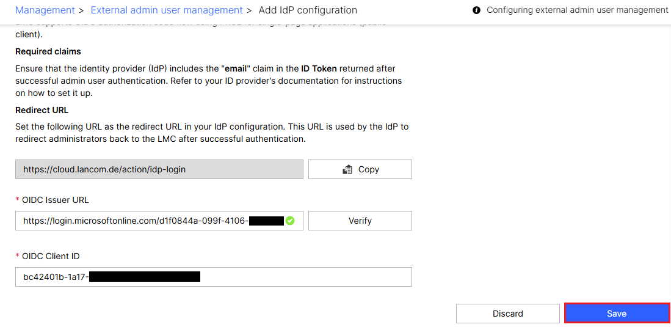Image resolution: width=671 pixels, height=327 pixels.
Task: Discard the IdP configuration changes
Action: point(507,314)
